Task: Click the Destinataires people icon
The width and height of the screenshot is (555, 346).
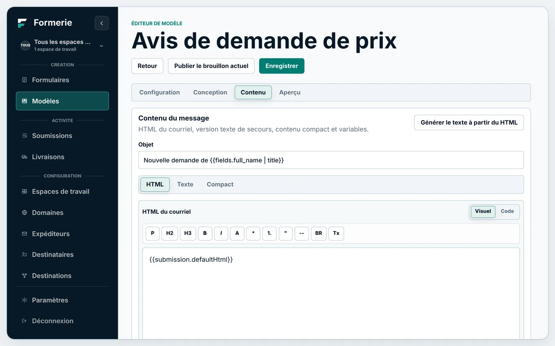Action: [24, 254]
